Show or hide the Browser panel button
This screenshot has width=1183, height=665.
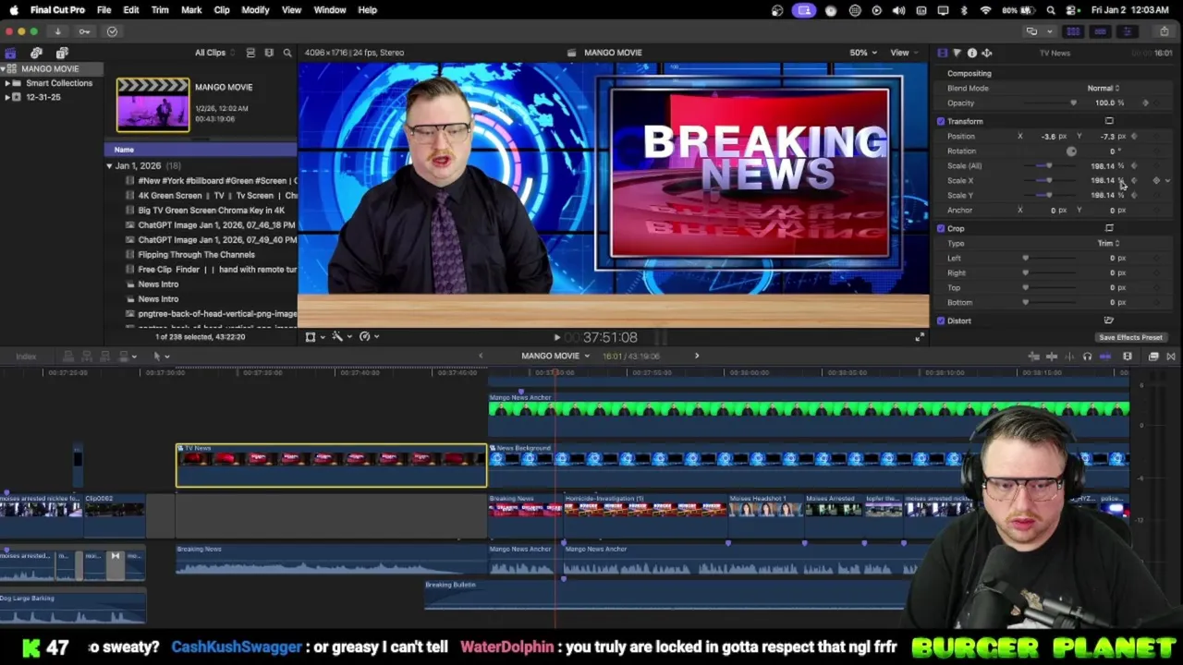tap(1073, 31)
